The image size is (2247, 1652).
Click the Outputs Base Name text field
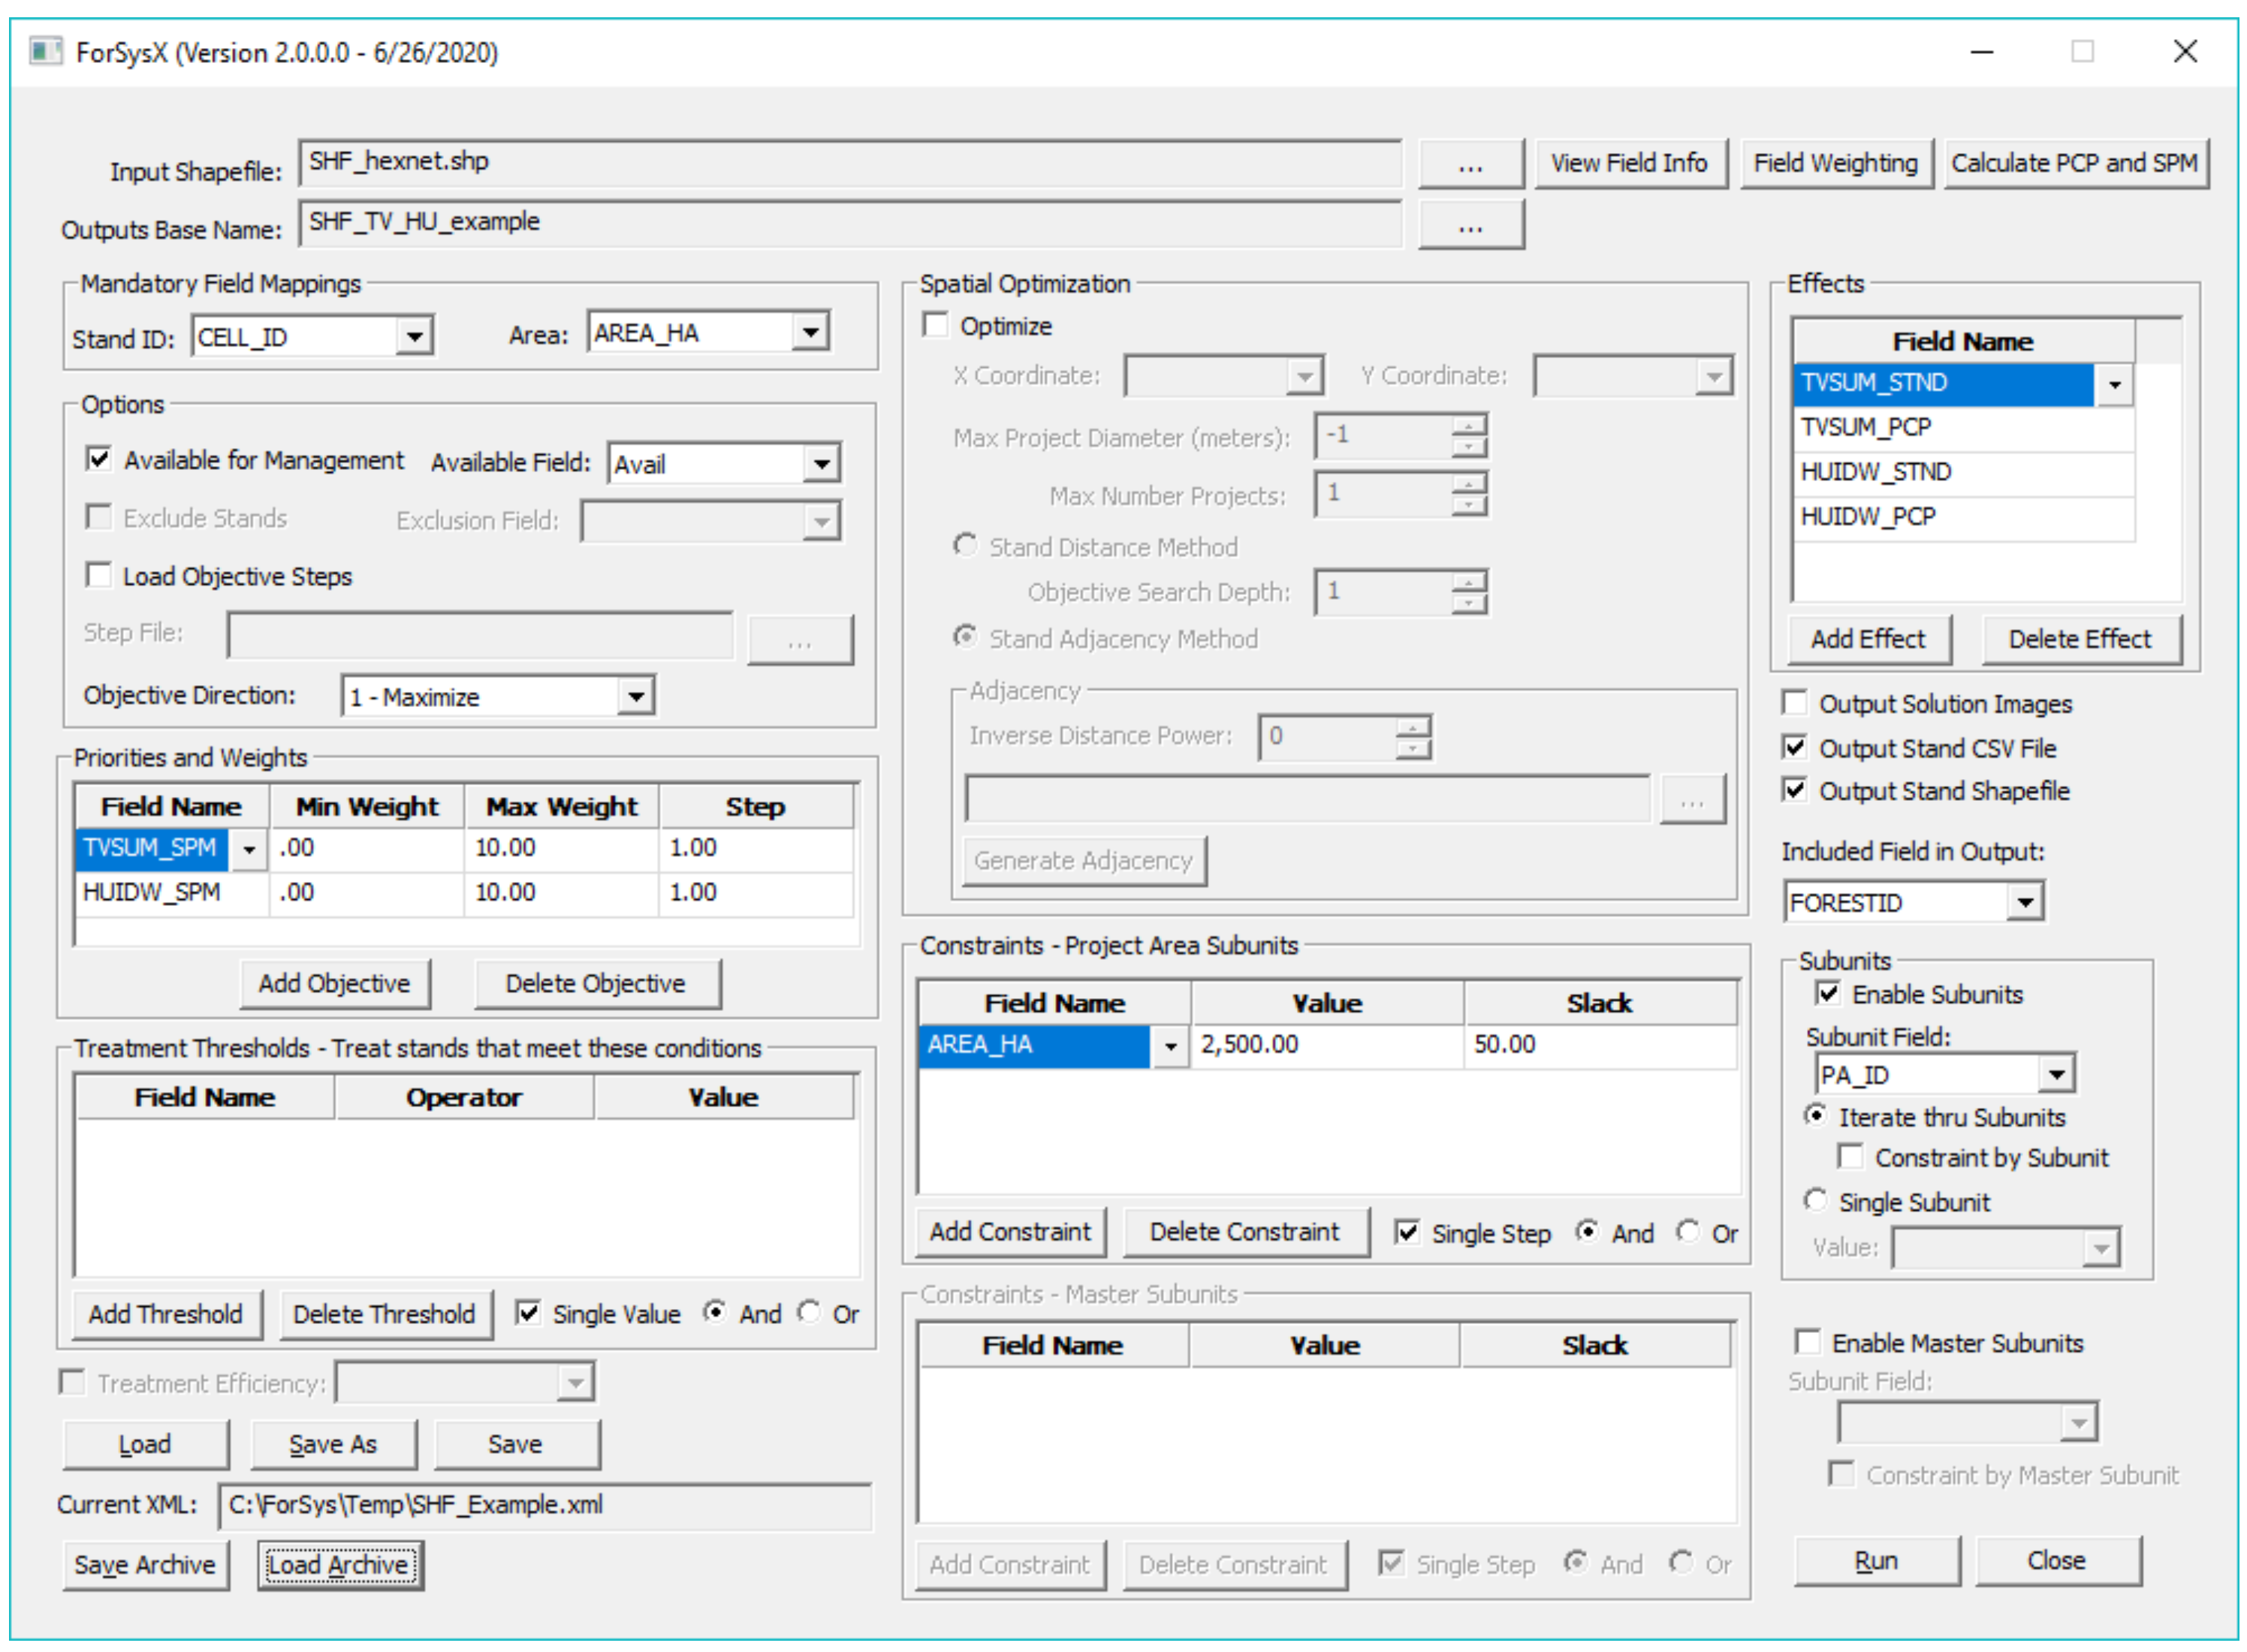[x=850, y=223]
